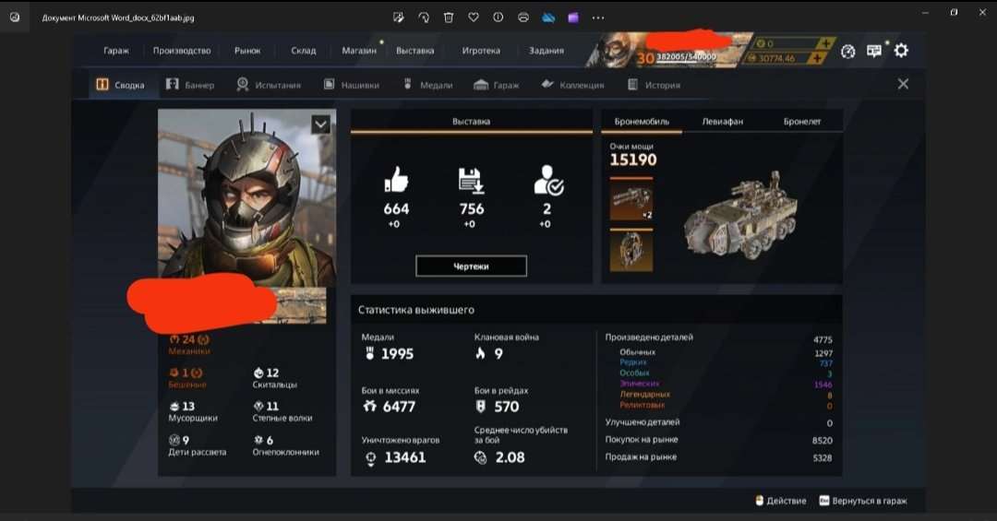
Task: Click the survivor portrait image
Action: pos(246,197)
